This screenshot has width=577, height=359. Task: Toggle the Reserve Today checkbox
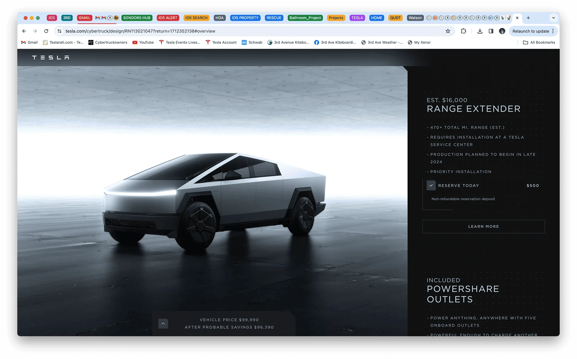coord(431,185)
